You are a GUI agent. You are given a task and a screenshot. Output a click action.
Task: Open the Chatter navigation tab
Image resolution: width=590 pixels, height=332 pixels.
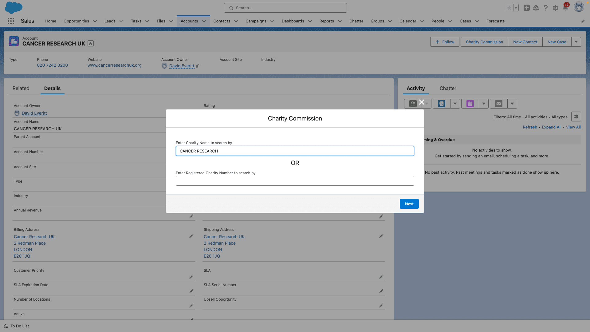(356, 21)
